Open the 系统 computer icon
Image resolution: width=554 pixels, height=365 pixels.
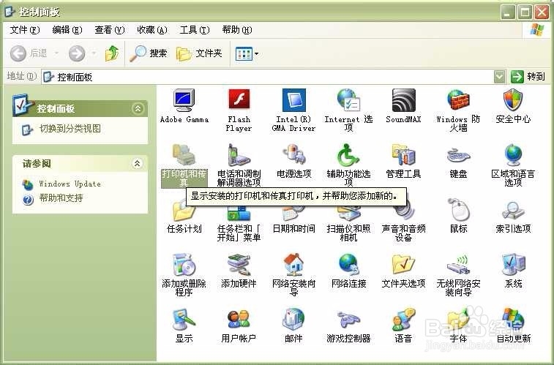tap(513, 265)
